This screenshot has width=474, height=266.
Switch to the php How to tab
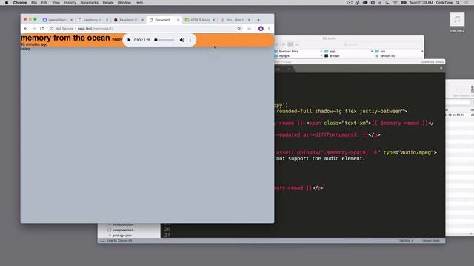(236, 20)
